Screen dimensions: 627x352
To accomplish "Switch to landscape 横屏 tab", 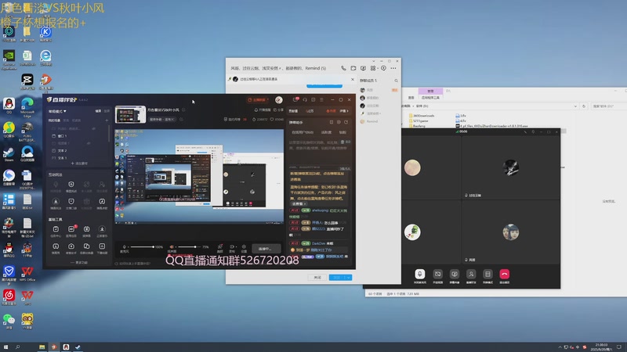I will pos(98,111).
